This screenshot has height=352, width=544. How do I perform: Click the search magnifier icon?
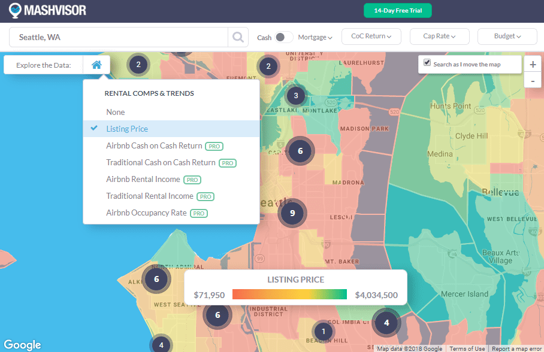pyautogui.click(x=238, y=37)
